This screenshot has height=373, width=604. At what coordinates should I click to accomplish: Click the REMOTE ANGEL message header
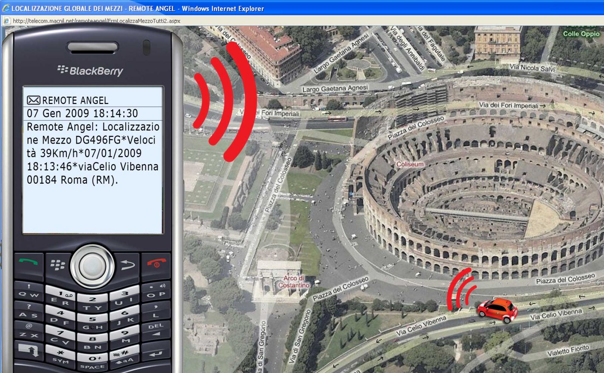point(75,100)
